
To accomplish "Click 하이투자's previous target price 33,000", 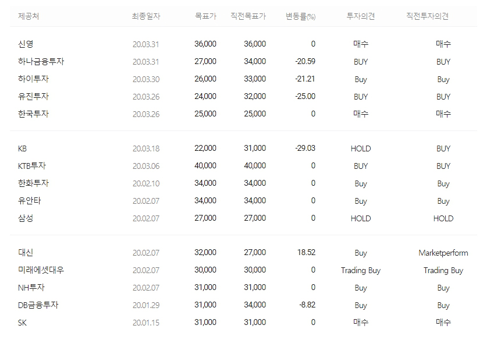I will [x=255, y=79].
